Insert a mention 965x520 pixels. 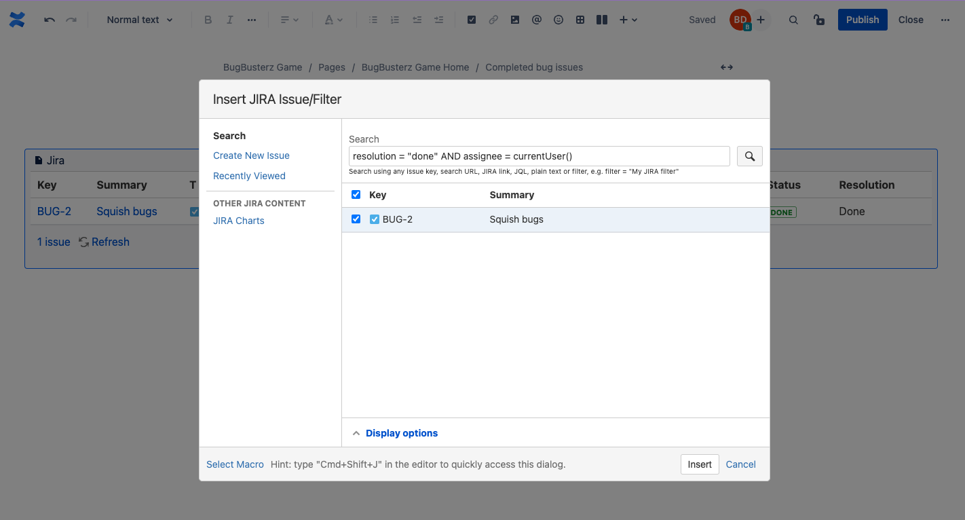tap(537, 20)
